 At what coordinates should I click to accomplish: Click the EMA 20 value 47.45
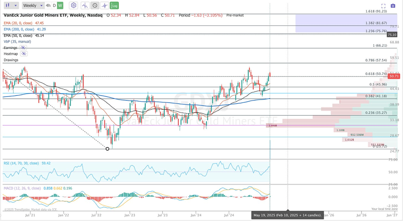coord(39,23)
